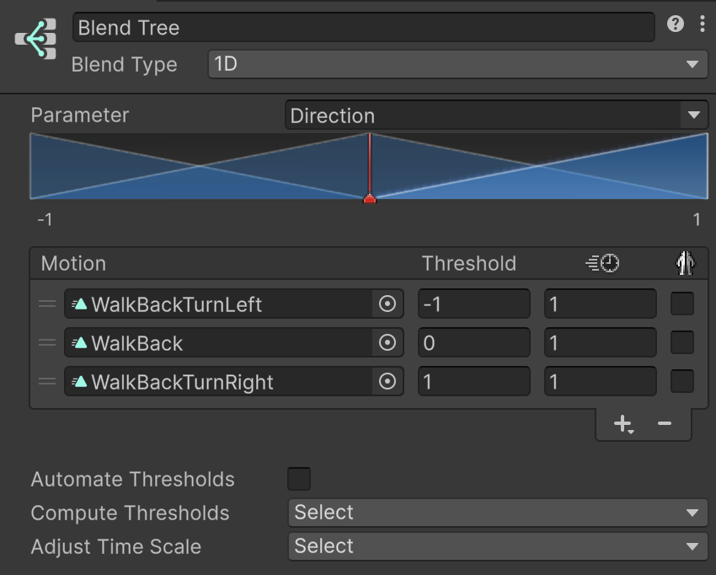Toggle mirror checkbox for WalkBackTurnRight
Viewport: 716px width, 575px height.
coord(682,381)
